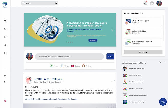Start a Go Live broadcast

pos(75,66)
